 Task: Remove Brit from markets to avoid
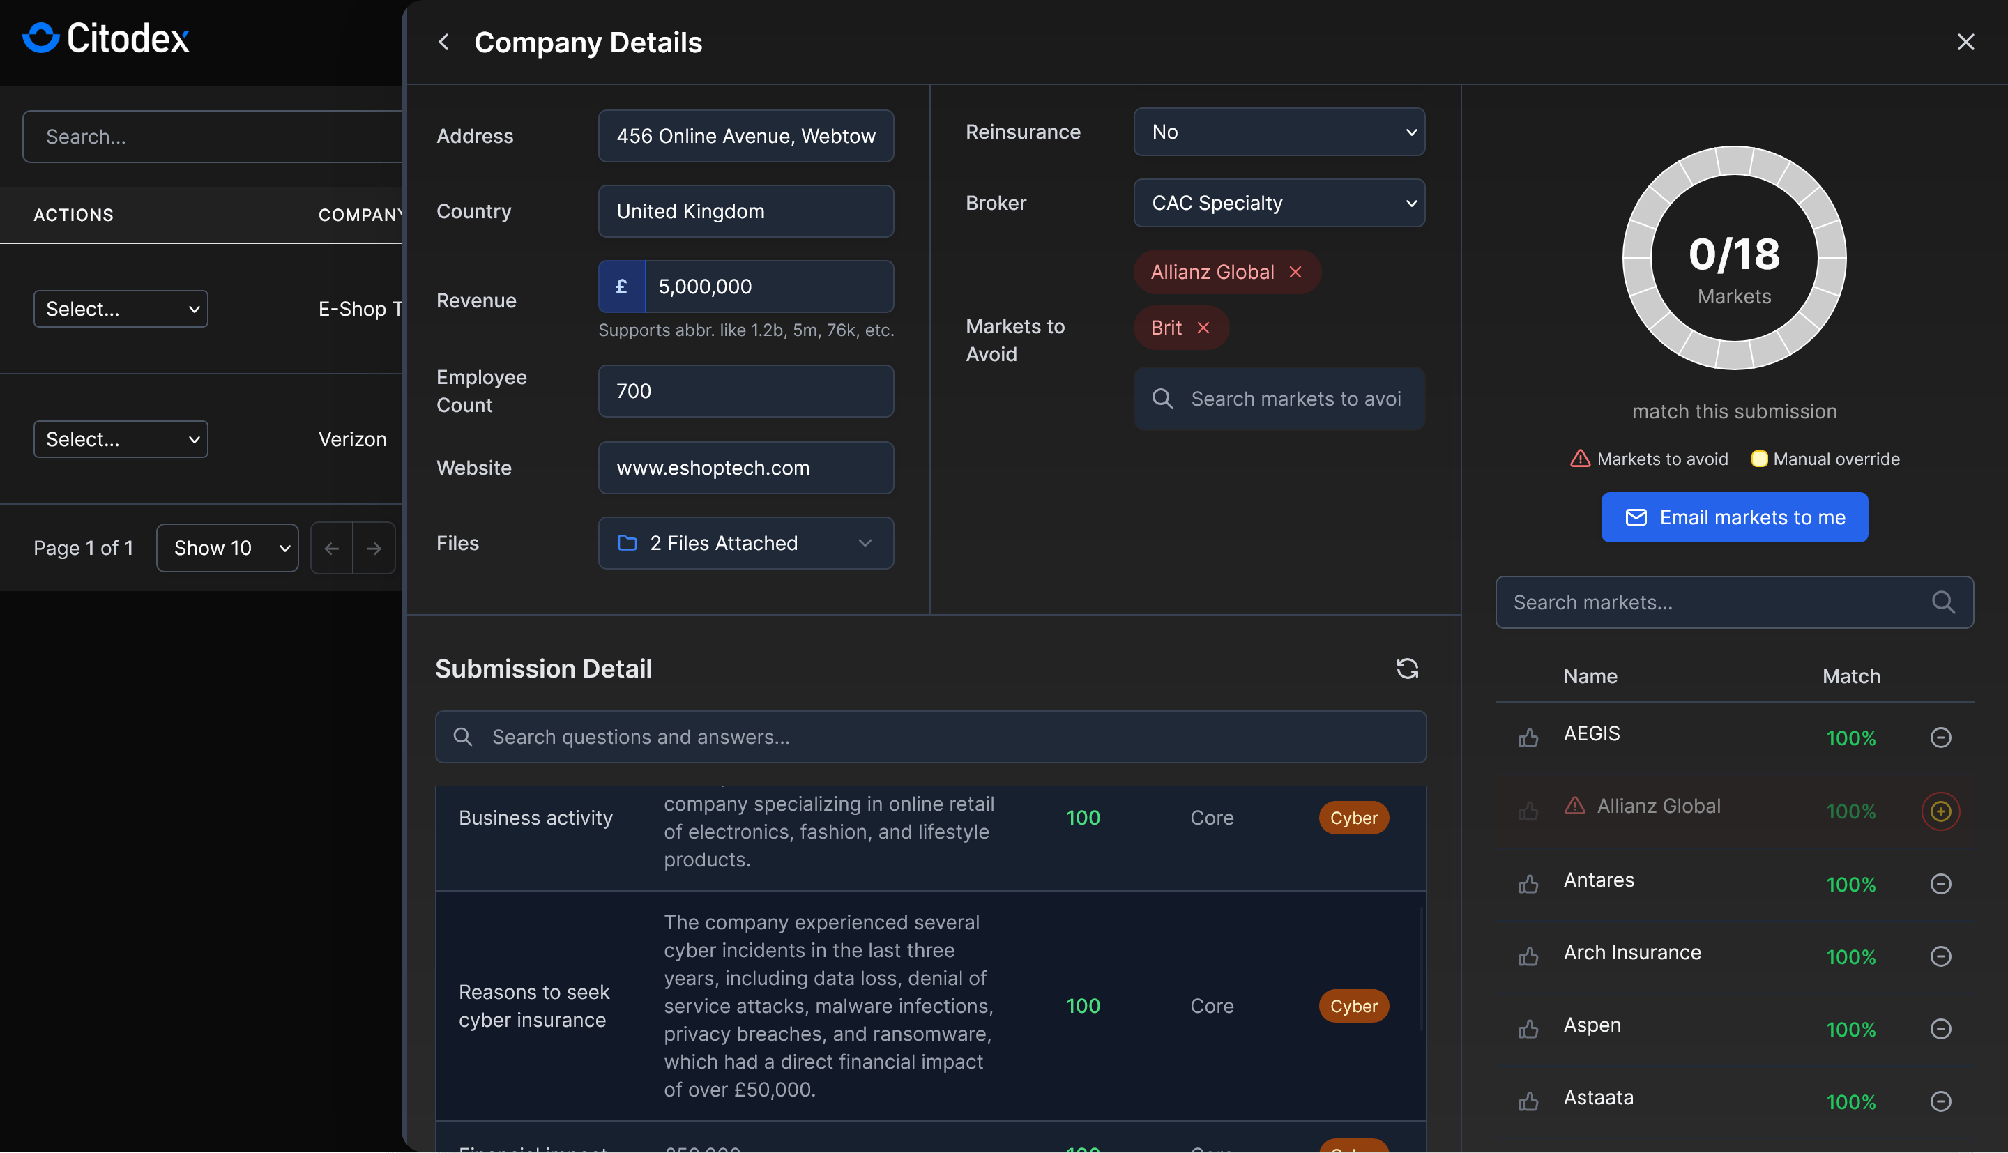[1203, 327]
